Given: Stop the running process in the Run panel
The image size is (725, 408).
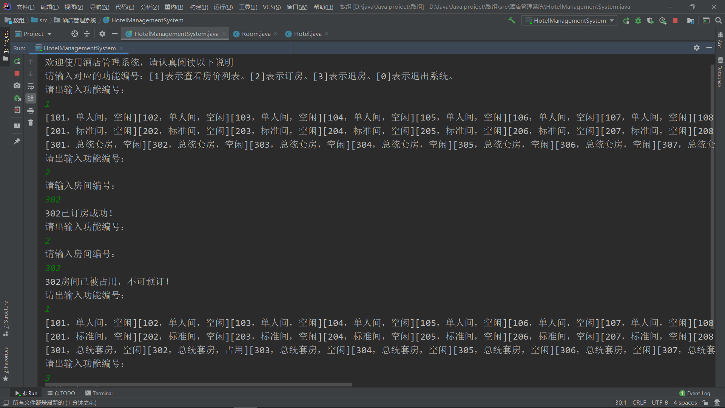Looking at the screenshot, I should [17, 73].
